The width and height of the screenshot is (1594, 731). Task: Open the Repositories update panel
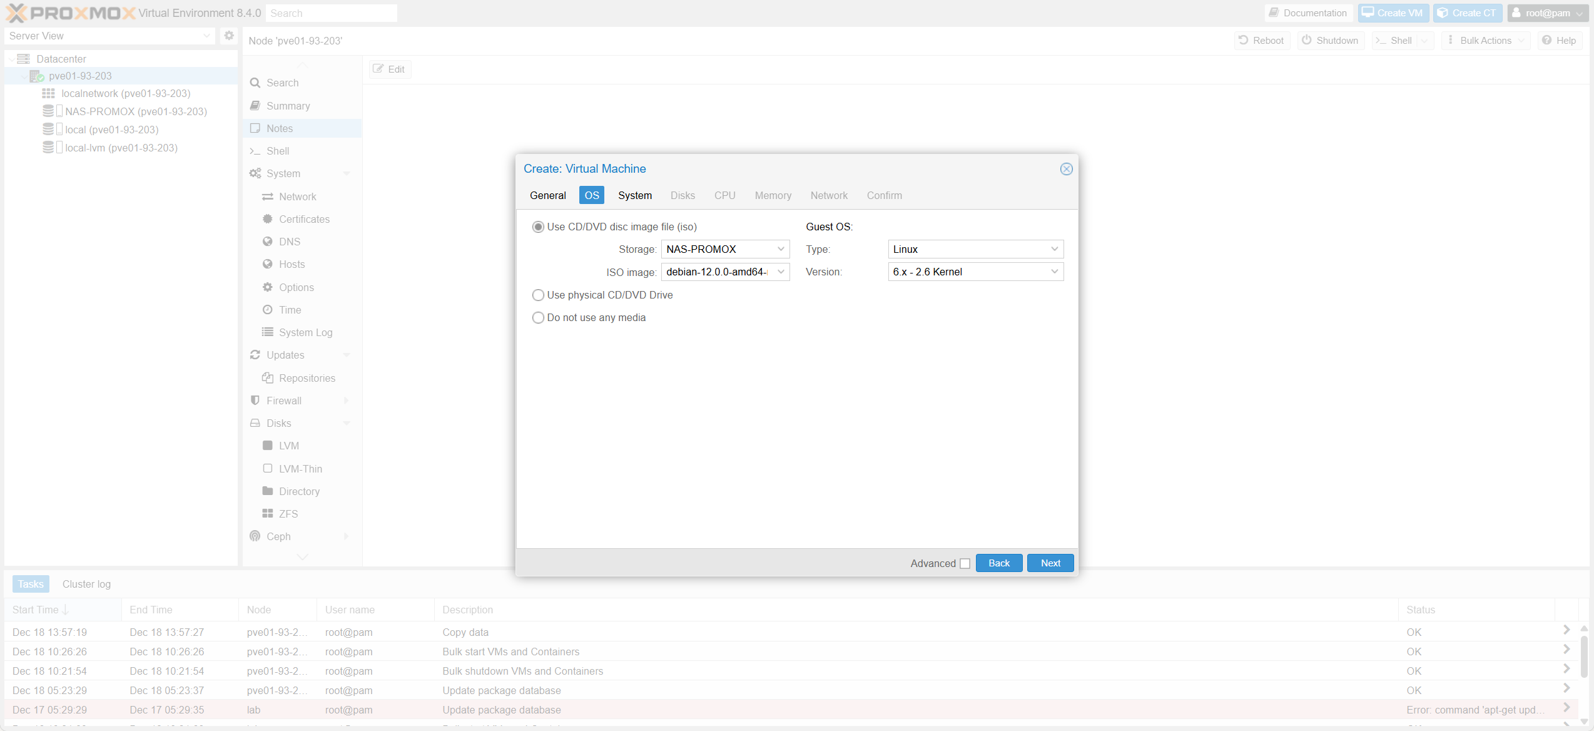point(307,378)
